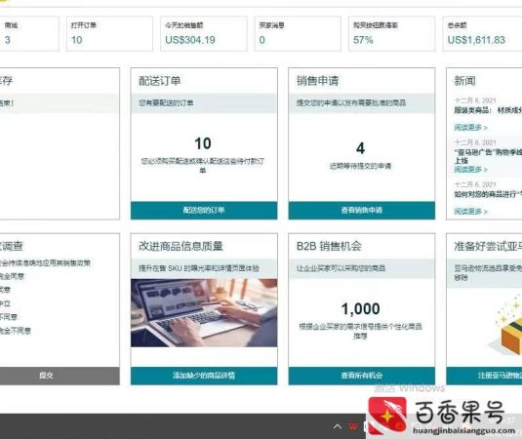Image resolution: width=522 pixels, height=439 pixels.
Task: Open the red WPS icon in the taskbar tray
Action: pos(353,426)
